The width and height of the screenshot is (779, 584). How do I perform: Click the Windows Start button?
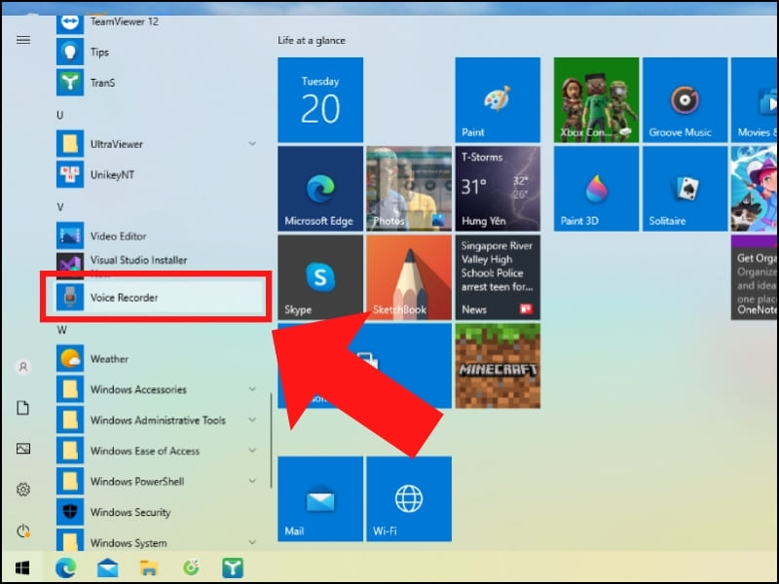pos(22,567)
